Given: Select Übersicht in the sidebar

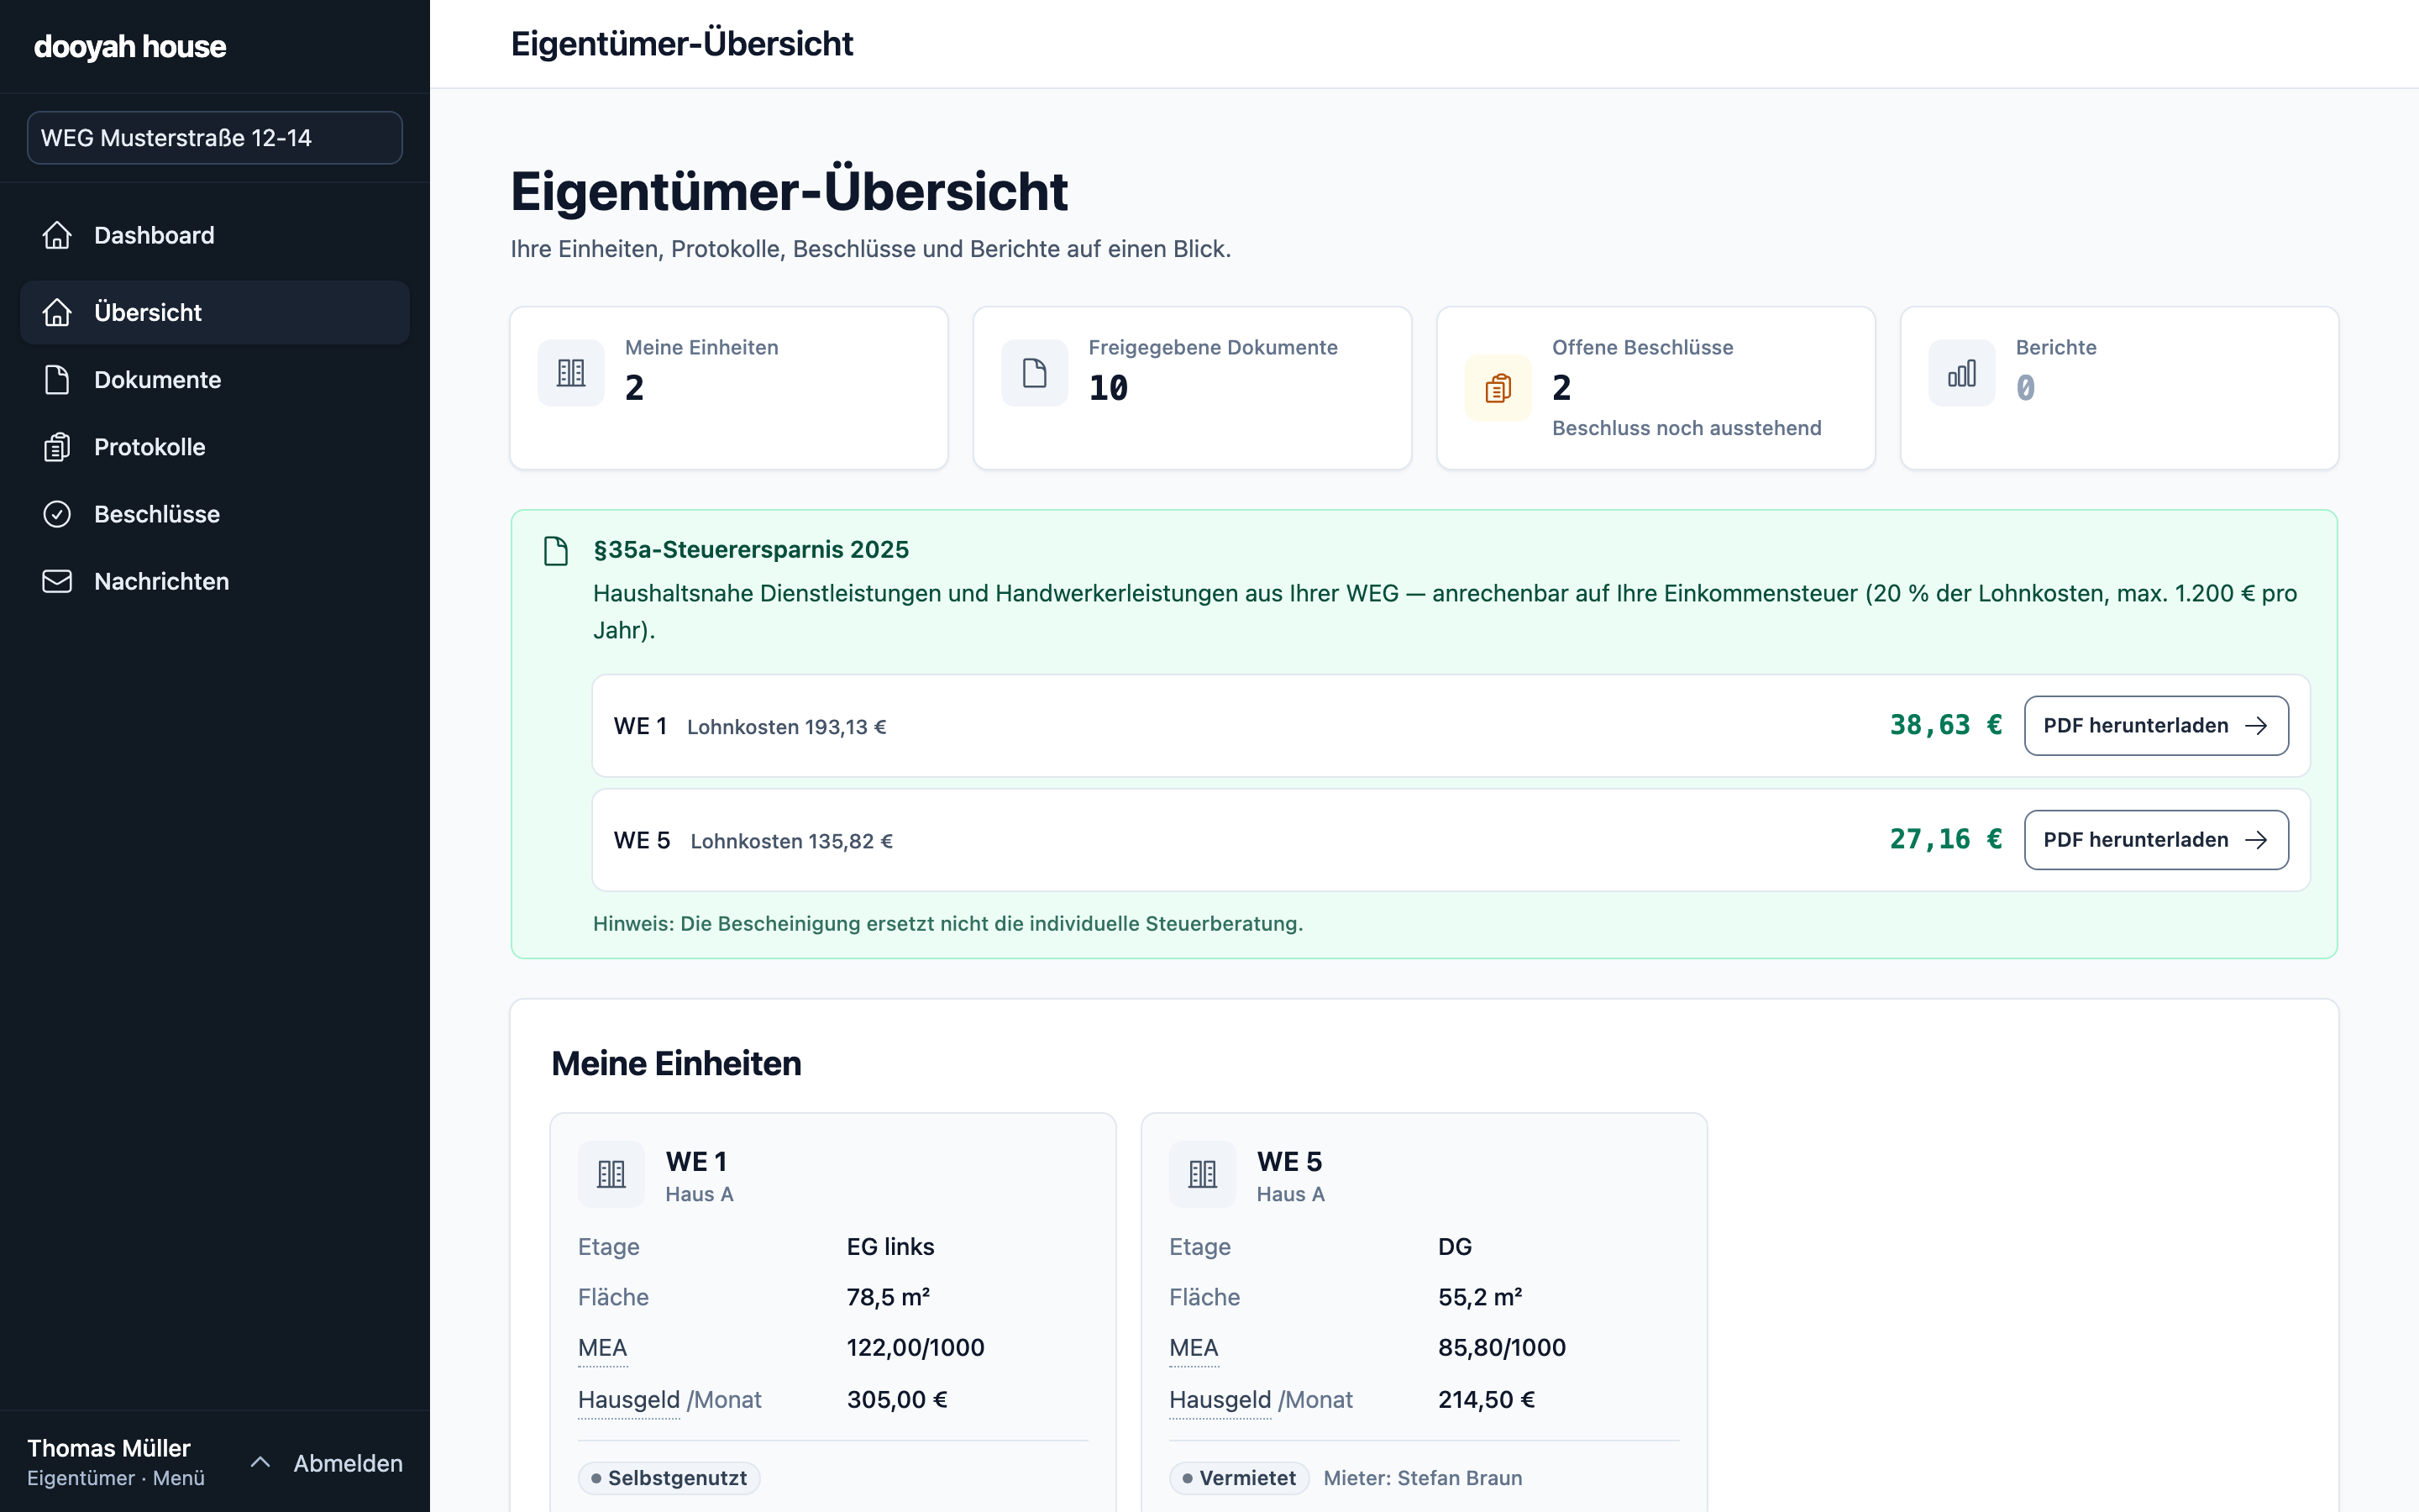Looking at the screenshot, I should click(215, 312).
